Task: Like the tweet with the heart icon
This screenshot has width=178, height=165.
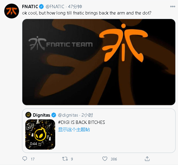Action: point(105,159)
